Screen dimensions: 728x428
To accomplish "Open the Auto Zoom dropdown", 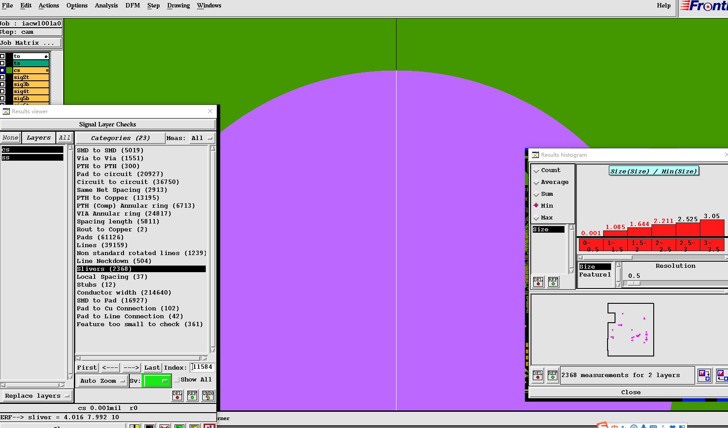I will pyautogui.click(x=102, y=381).
